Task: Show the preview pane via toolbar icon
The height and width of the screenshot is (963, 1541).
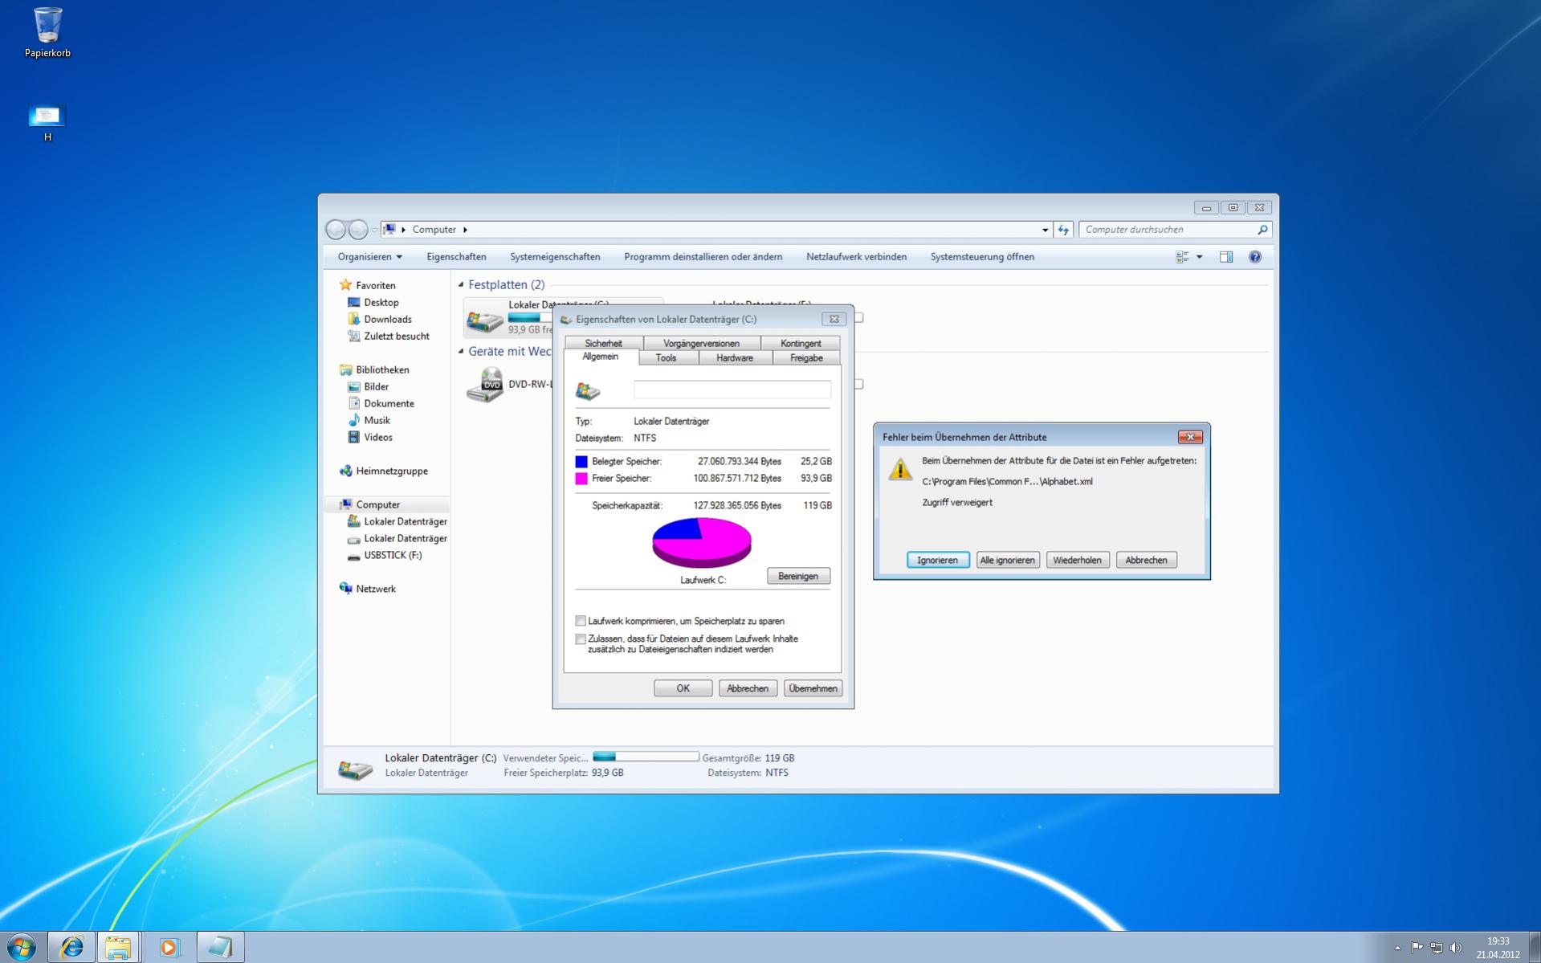Action: [1226, 257]
